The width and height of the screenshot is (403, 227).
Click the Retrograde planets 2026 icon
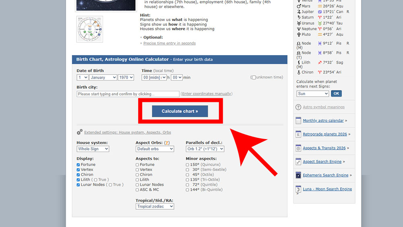298,134
